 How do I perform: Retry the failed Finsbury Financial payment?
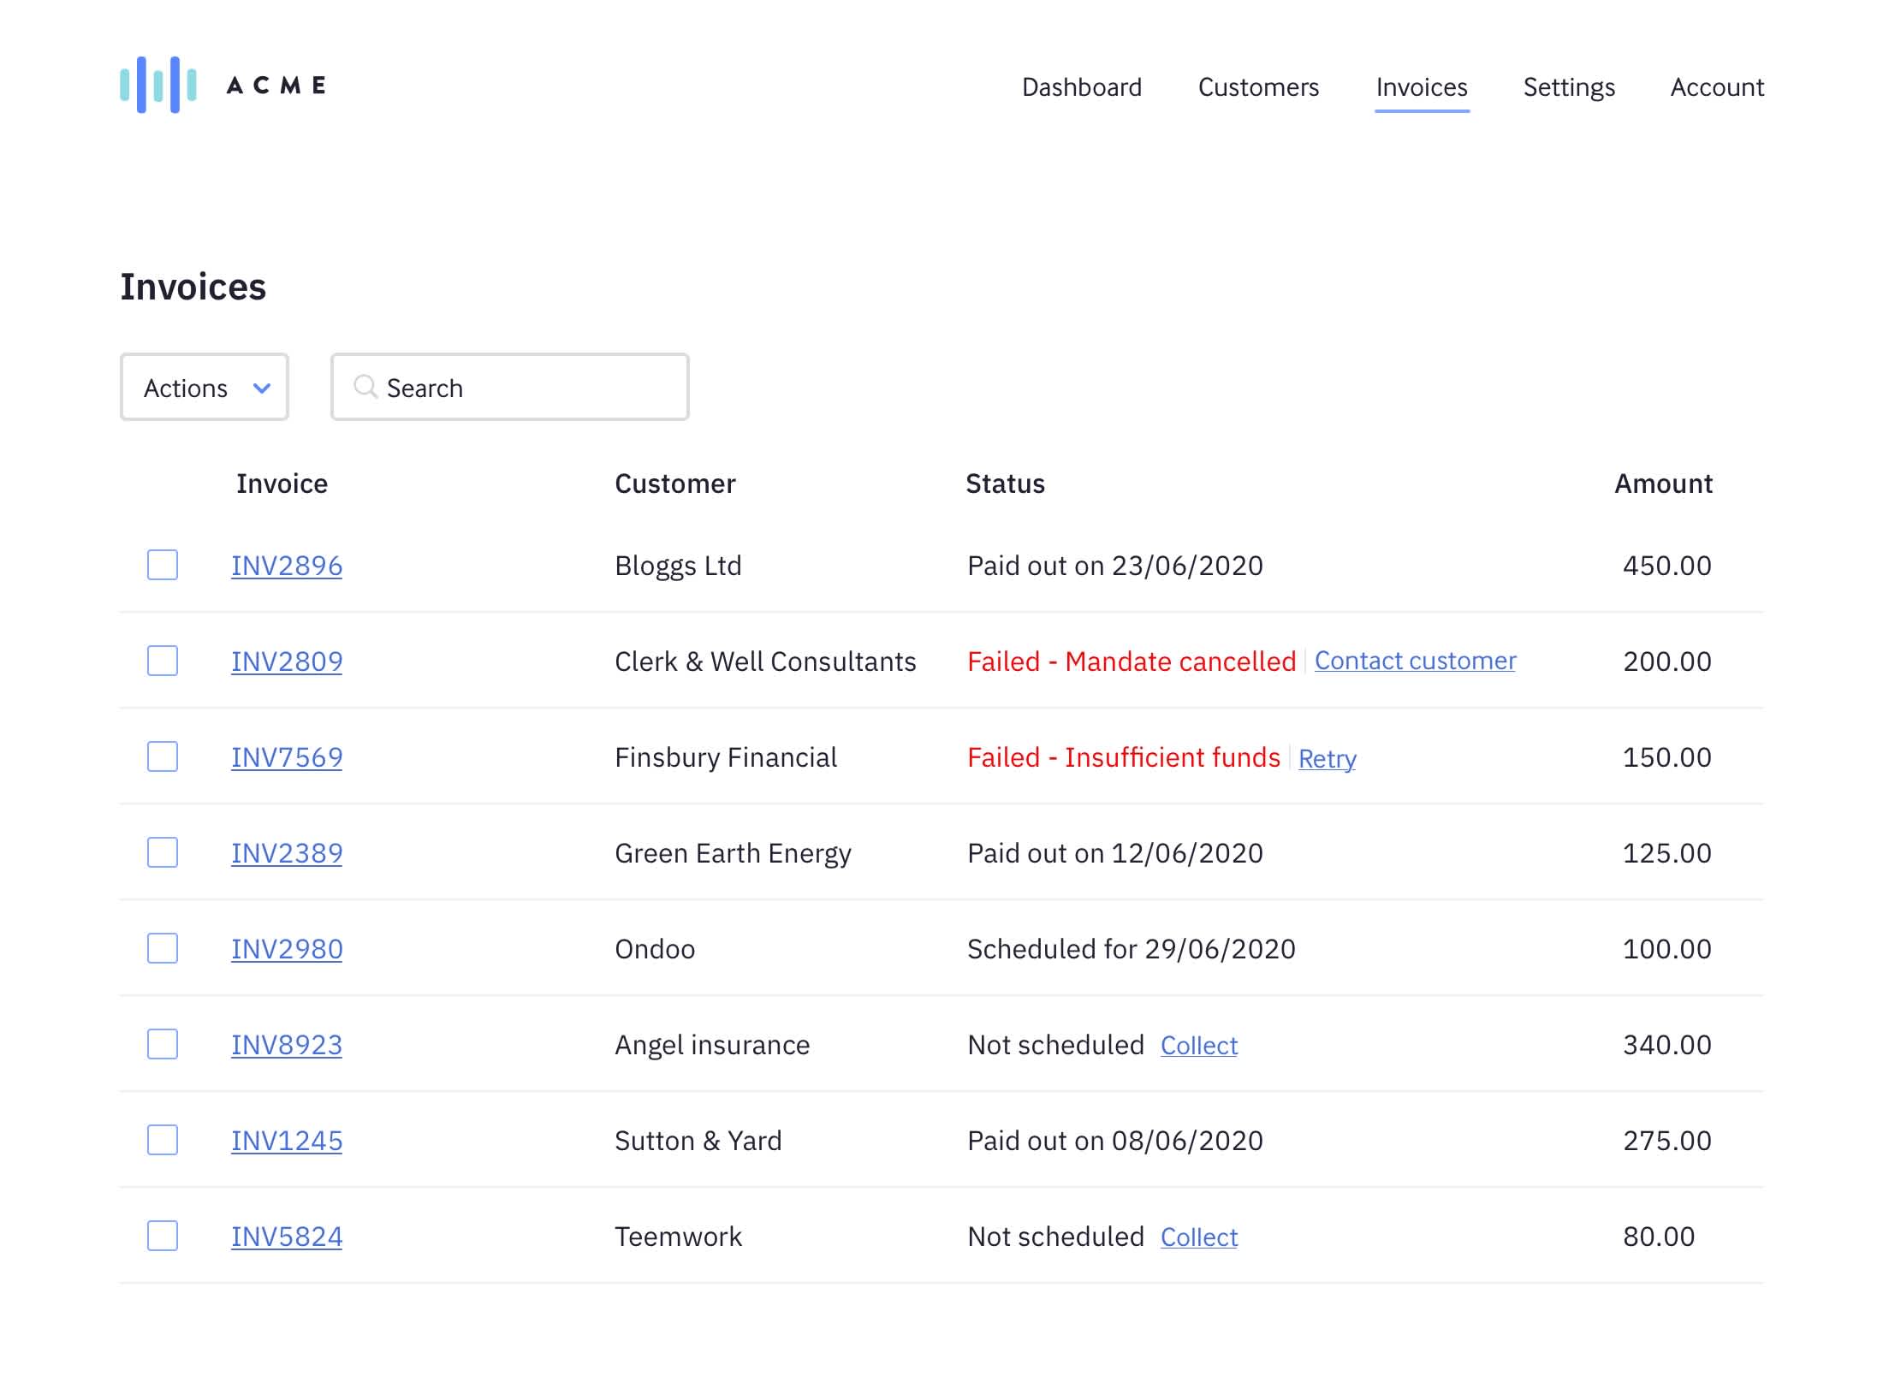point(1327,758)
